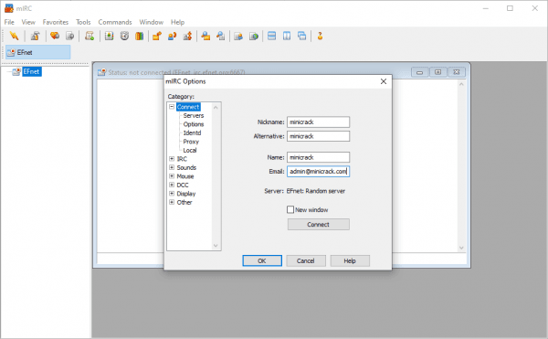The width and height of the screenshot is (548, 339).
Task: Open the Log Files toolbar icon
Action: (220, 36)
